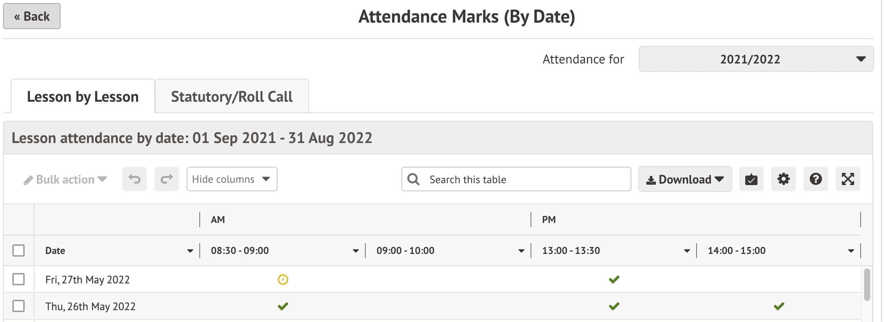Screen dimensions: 884x322
Task: Click the table vertical scrollbar
Action: 867,285
